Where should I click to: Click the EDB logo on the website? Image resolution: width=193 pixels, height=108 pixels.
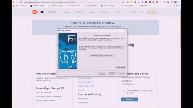[x=38, y=12]
